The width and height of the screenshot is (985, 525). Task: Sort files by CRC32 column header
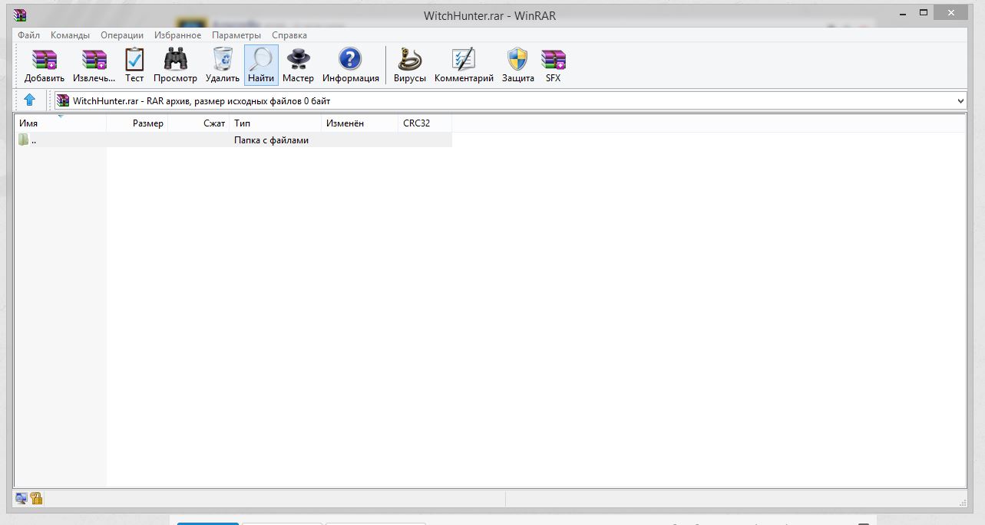click(x=425, y=123)
